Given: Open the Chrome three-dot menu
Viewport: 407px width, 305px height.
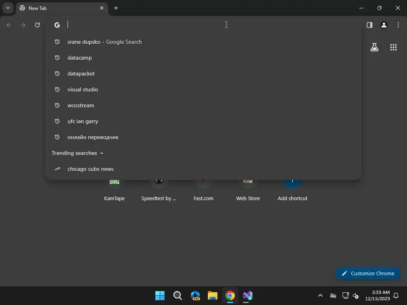Looking at the screenshot, I should pyautogui.click(x=398, y=25).
